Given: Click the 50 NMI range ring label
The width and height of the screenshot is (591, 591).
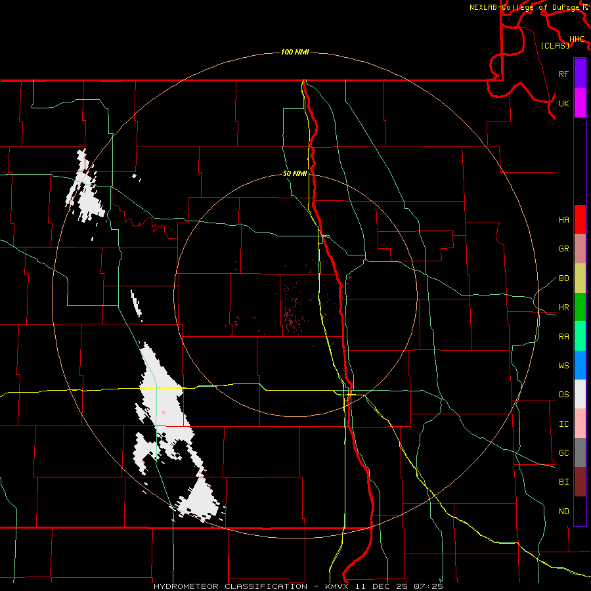Looking at the screenshot, I should pyautogui.click(x=295, y=173).
